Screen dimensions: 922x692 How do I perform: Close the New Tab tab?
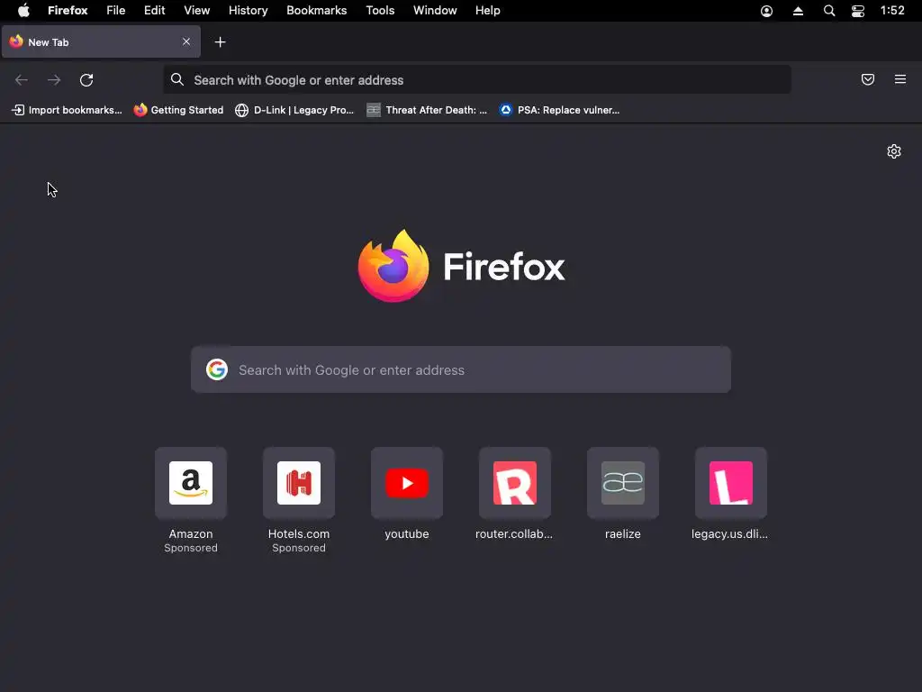point(185,41)
